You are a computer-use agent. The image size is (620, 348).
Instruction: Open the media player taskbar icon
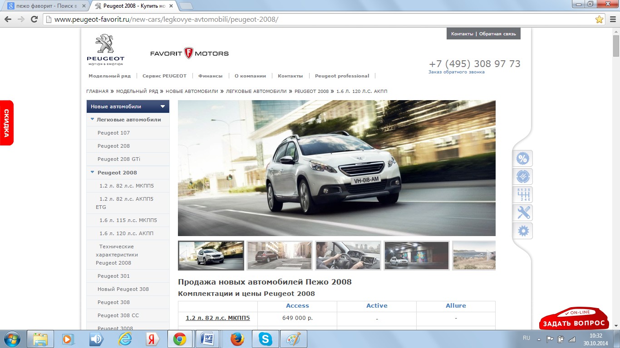68,339
